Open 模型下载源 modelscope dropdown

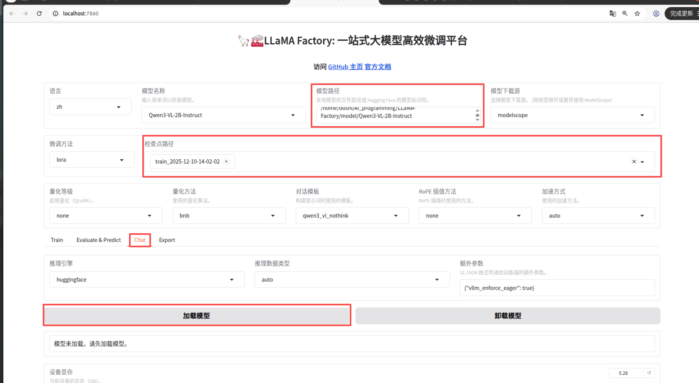[573, 115]
